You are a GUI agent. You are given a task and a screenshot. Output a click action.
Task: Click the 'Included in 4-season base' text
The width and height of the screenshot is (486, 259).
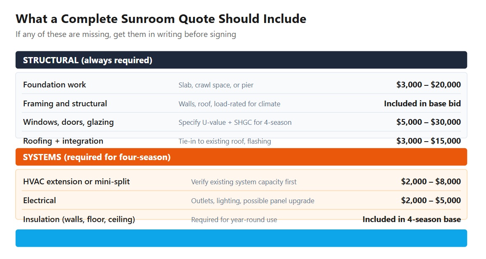click(412, 220)
